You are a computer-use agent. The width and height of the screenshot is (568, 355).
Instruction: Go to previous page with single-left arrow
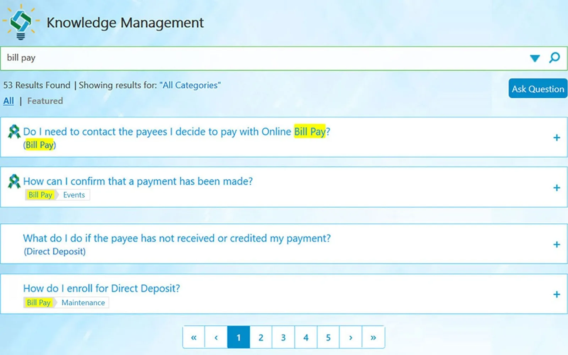tap(216, 337)
